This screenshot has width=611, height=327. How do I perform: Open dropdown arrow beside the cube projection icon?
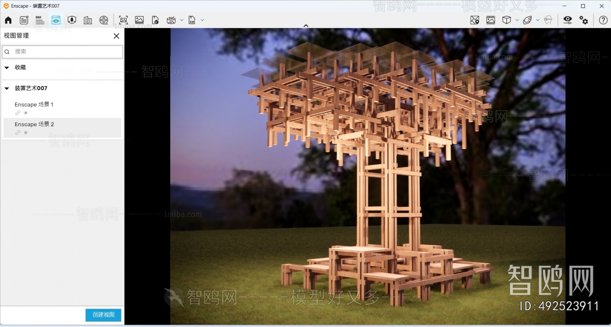[517, 20]
